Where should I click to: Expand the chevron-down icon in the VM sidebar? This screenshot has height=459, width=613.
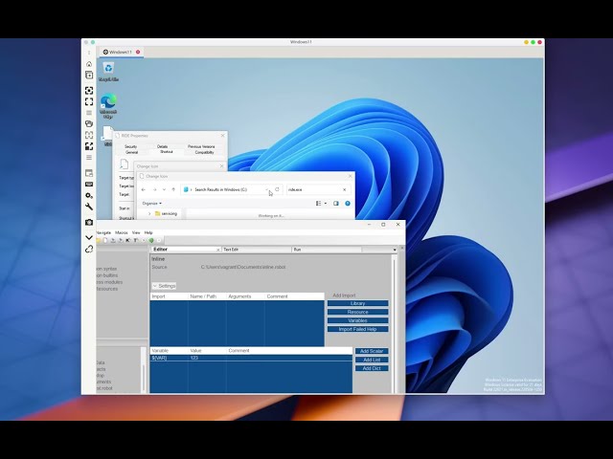[89, 237]
